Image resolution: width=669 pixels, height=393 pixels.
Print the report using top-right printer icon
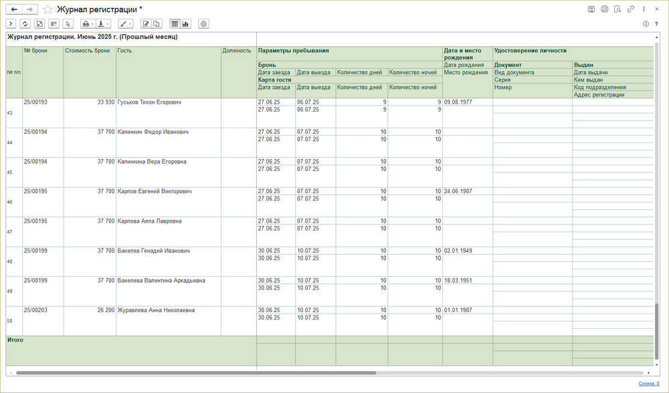(605, 9)
